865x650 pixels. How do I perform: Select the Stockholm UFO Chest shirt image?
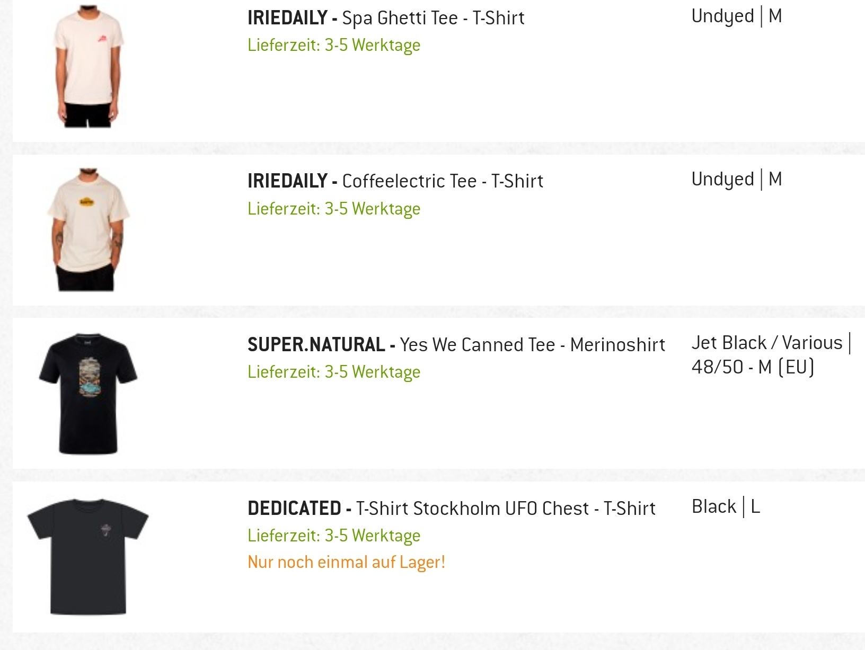(88, 556)
